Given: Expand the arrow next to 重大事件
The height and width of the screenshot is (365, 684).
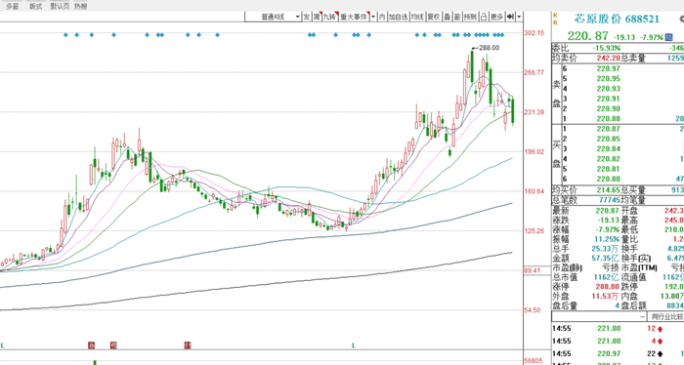Looking at the screenshot, I should click(373, 17).
